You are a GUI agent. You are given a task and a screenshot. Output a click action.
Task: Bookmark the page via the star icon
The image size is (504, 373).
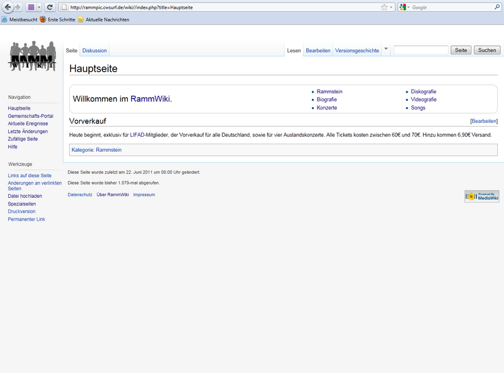(x=384, y=7)
